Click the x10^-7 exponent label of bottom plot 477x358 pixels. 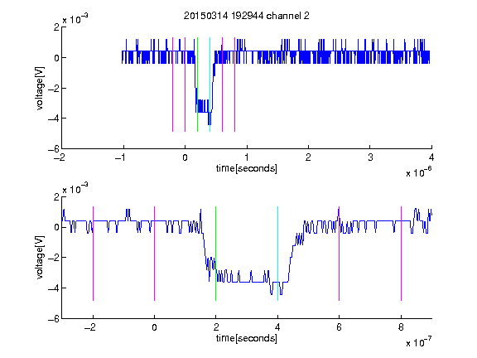[x=418, y=342]
